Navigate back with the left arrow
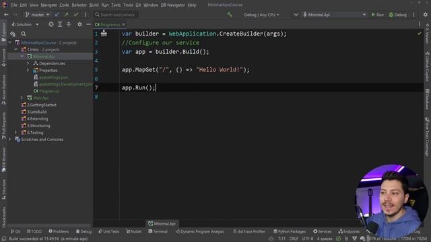Viewport: 431px width, 242px height. pyautogui.click(x=6, y=15)
